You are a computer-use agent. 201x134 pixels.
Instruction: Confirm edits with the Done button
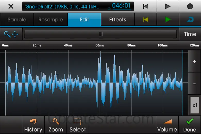tap(190, 125)
